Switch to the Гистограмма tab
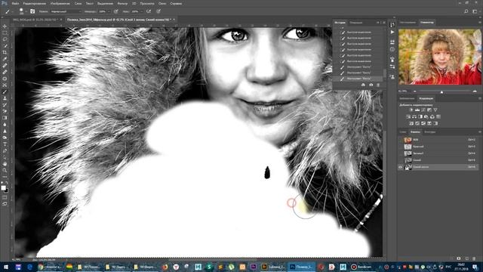 click(x=408, y=23)
